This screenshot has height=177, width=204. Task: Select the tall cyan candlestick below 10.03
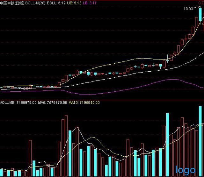[200, 14]
